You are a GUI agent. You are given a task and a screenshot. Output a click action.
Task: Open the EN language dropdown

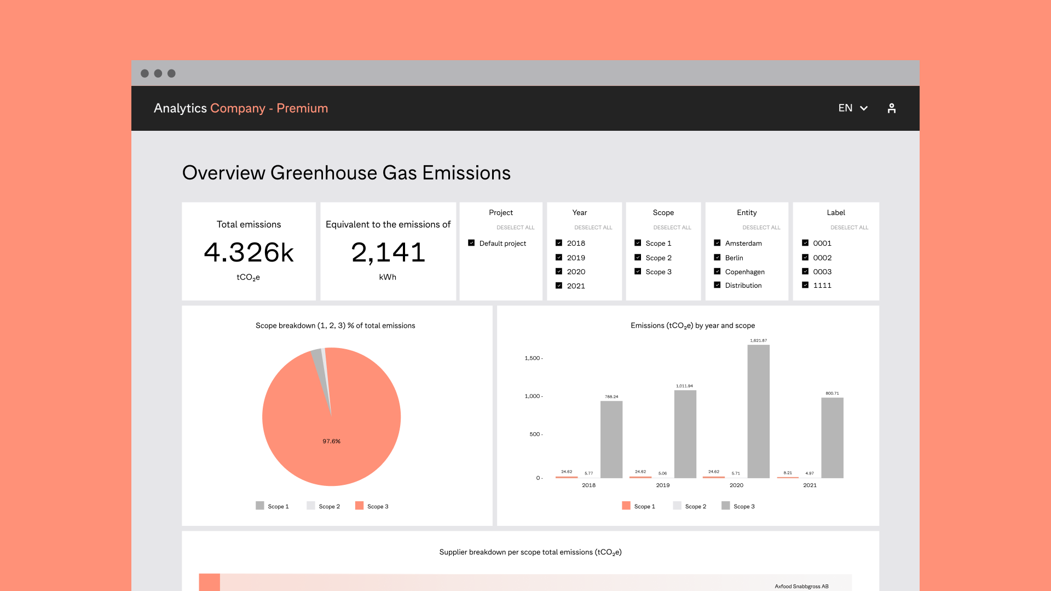(x=852, y=108)
